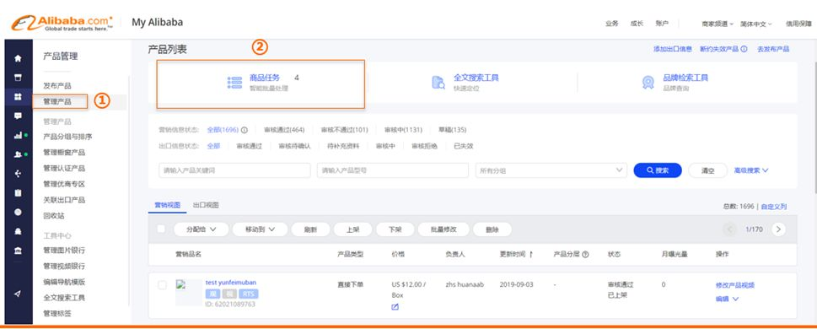Click the sort arrow beside 更新时间

pyautogui.click(x=531, y=255)
